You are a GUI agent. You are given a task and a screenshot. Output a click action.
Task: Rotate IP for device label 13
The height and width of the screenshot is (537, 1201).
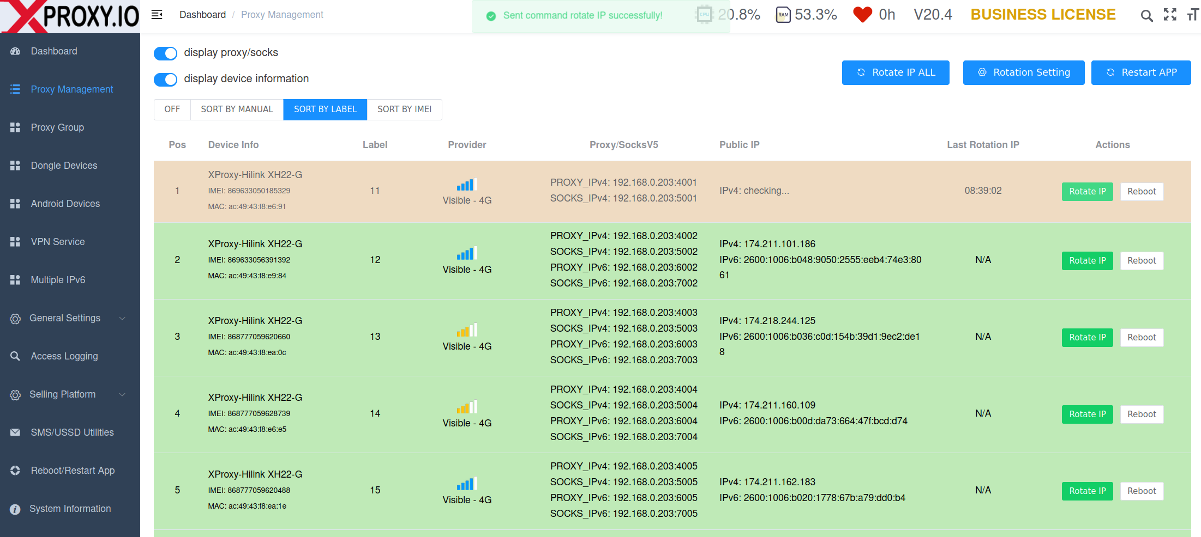1087,338
